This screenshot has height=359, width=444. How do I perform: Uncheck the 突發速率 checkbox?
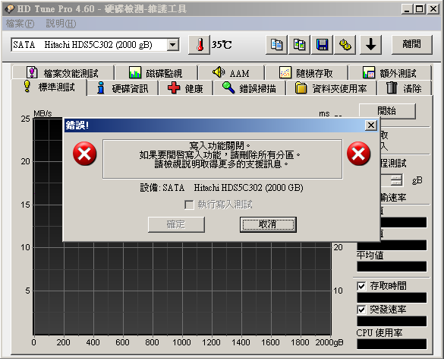tap(361, 310)
